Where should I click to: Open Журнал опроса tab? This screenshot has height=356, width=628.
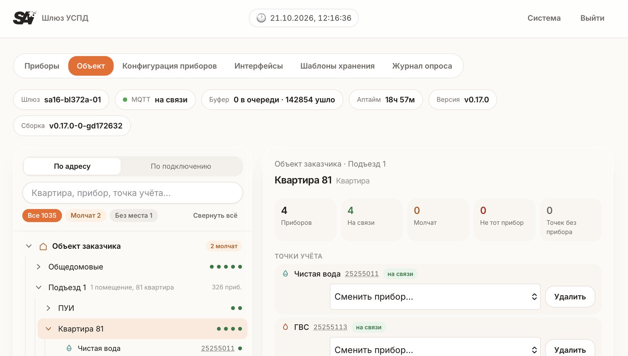[422, 66]
